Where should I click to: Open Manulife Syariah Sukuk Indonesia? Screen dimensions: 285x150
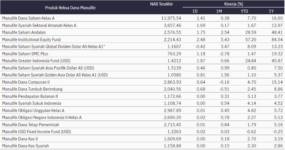coord(32,103)
